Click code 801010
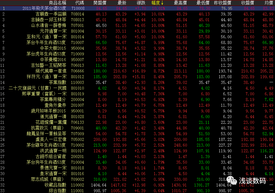This screenshot has height=193, width=275. [78, 88]
